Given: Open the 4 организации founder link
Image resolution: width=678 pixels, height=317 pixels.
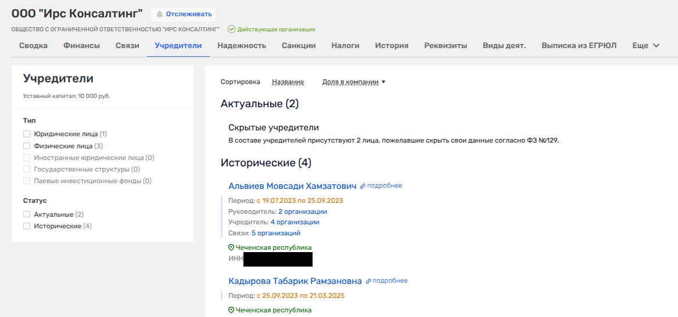Looking at the screenshot, I should [x=295, y=222].
